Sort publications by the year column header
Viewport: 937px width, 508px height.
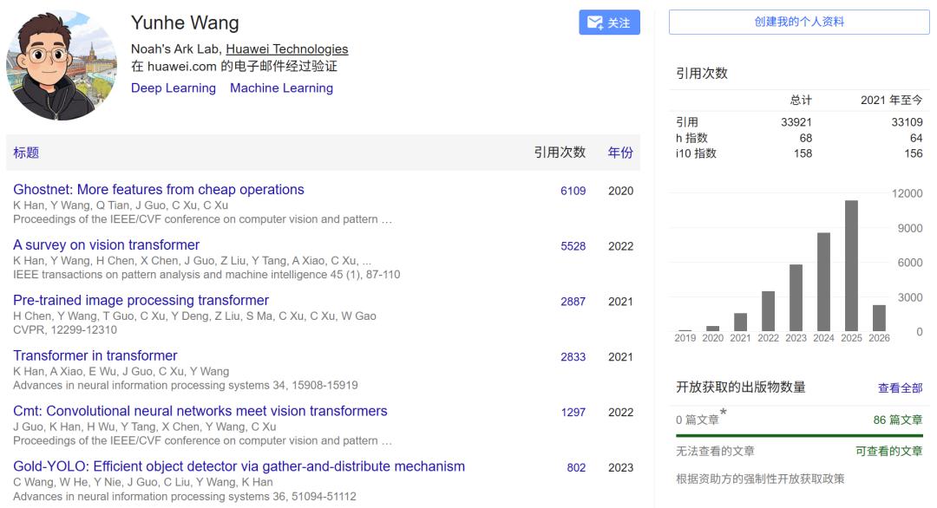click(x=620, y=153)
